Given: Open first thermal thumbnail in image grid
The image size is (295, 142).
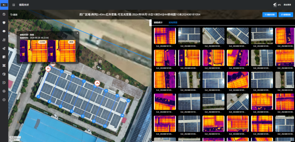Looking at the screenshot, I should pyautogui.click(x=165, y=36).
